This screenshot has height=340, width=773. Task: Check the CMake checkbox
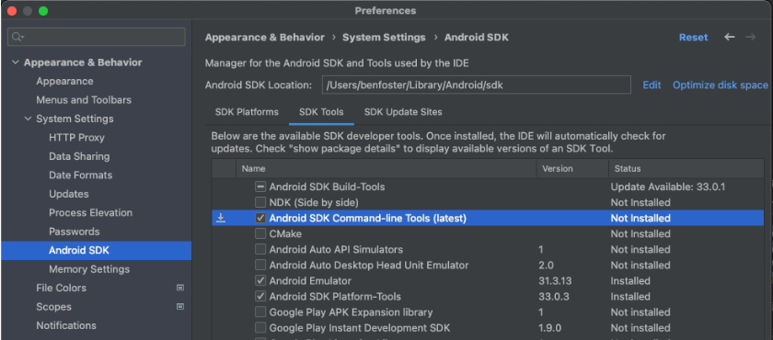[x=260, y=233]
